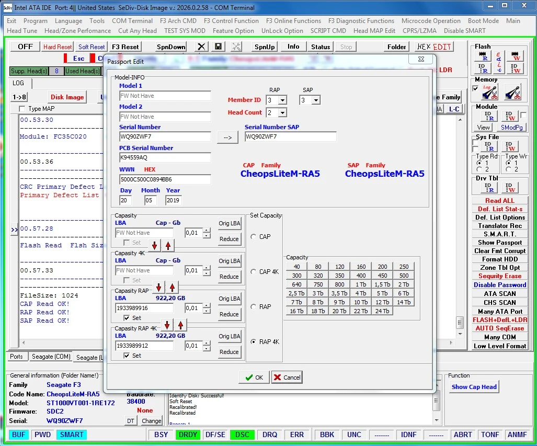Click the Flash write (chip W) icon
Viewport: 537px width, 446px height.
click(x=516, y=56)
